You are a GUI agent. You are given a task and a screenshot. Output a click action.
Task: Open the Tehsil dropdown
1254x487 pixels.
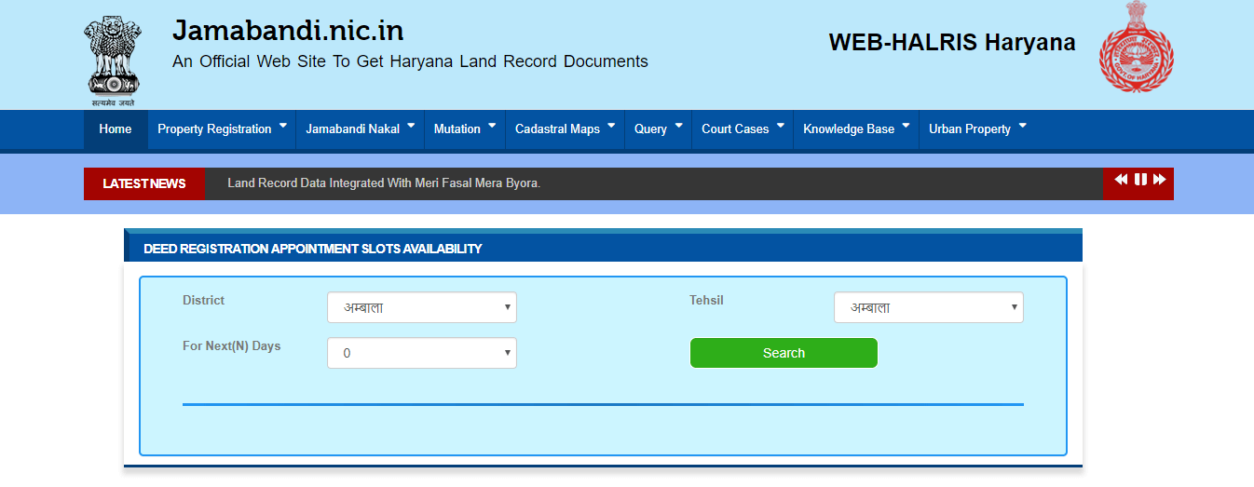click(x=928, y=307)
